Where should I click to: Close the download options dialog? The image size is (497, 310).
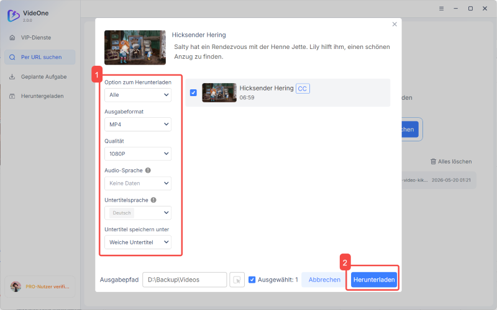(394, 24)
